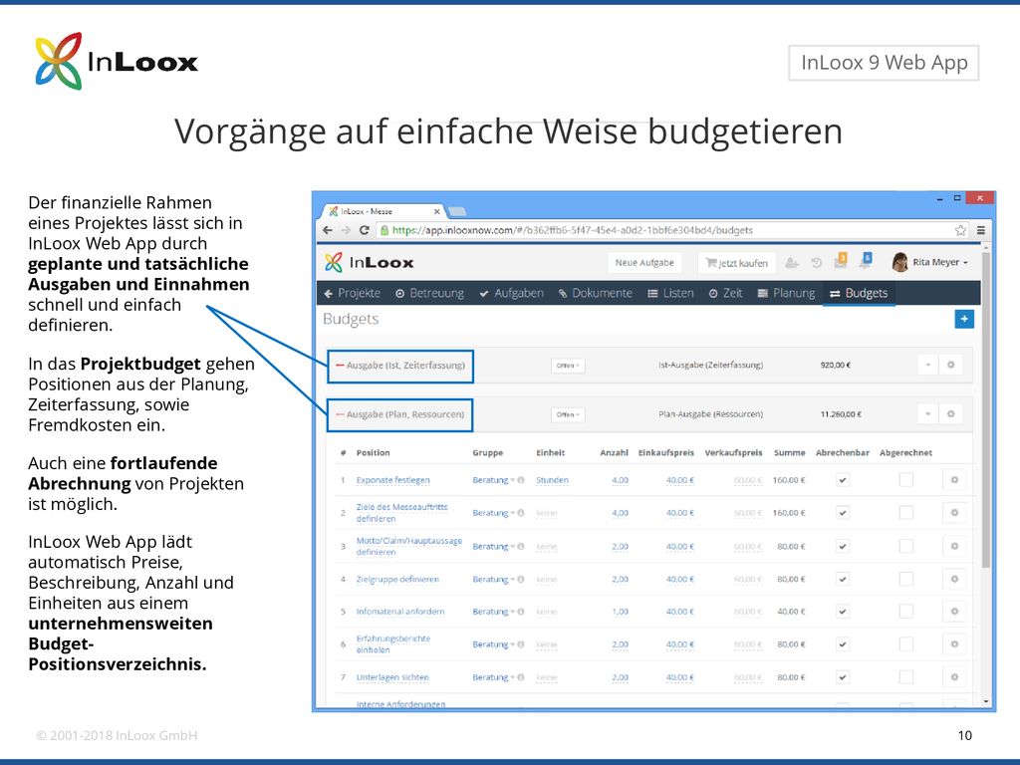Open the browser hamburger menu
The image size is (1020, 765).
pos(981,230)
